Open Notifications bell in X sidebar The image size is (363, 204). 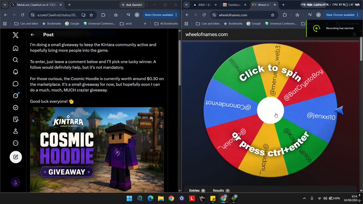15,72
